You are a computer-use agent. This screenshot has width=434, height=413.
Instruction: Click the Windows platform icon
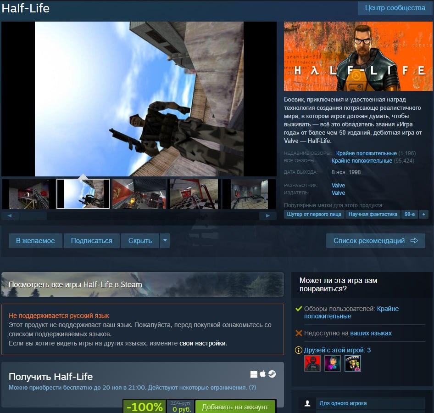coord(254,374)
